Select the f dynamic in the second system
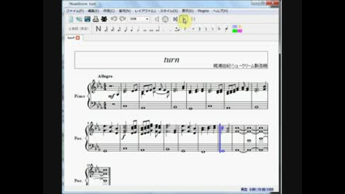Image resolution: width=345 pixels, height=194 pixels. click(123, 137)
